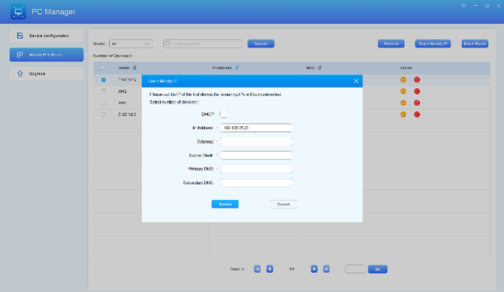The image size is (504, 292).
Task: Click orange modify icon in first row
Action: tap(403, 79)
